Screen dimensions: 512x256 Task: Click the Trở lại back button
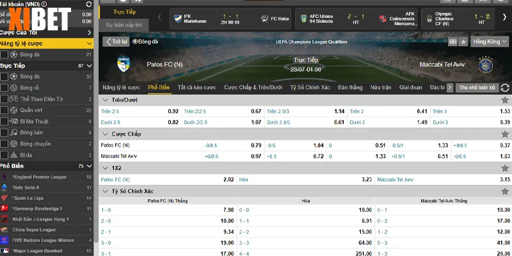[116, 42]
